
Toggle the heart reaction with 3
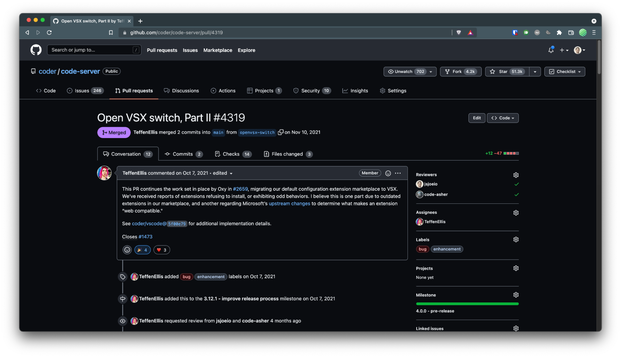[x=162, y=250]
